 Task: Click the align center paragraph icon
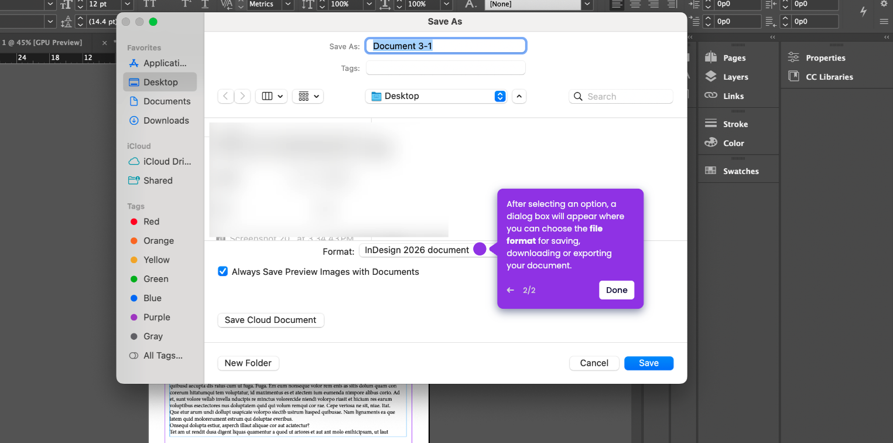[x=635, y=4]
